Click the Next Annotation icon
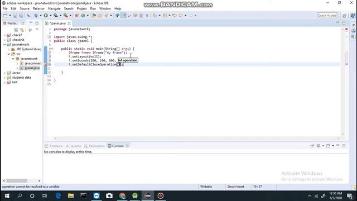Viewport: 357px width, 201px height. click(x=155, y=16)
